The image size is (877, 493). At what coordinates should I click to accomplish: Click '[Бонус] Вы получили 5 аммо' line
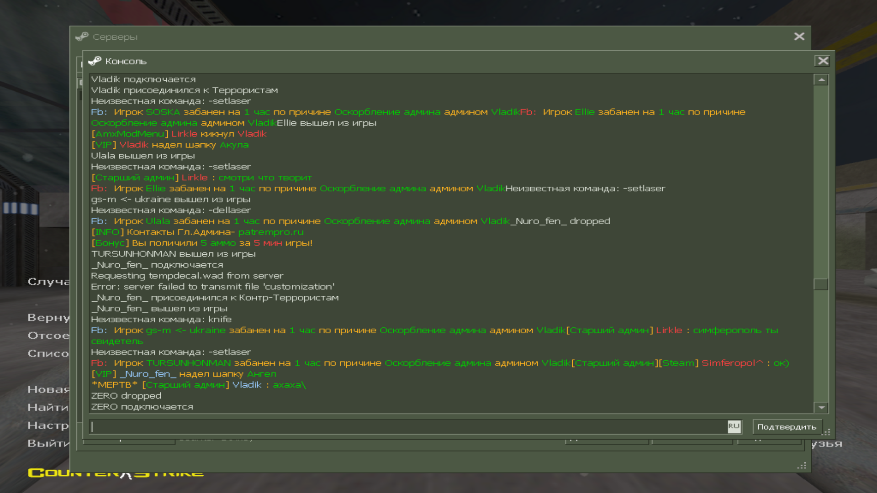tap(201, 243)
